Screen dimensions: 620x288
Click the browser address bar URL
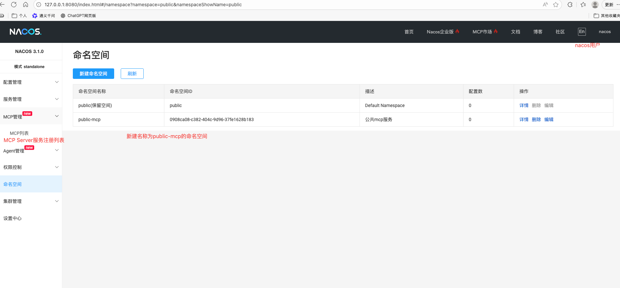pos(143,5)
